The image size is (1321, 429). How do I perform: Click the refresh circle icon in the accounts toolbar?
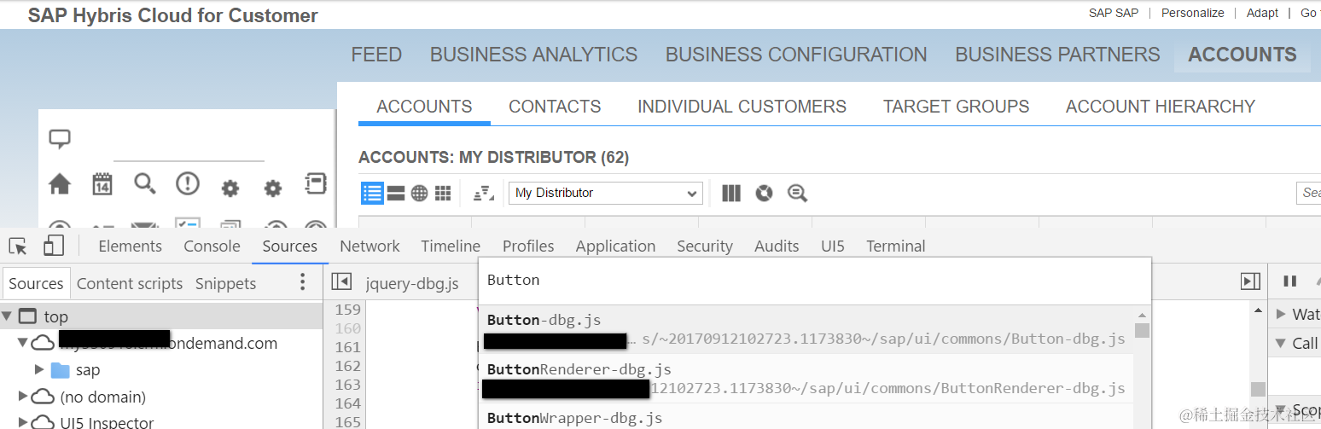[x=764, y=194]
